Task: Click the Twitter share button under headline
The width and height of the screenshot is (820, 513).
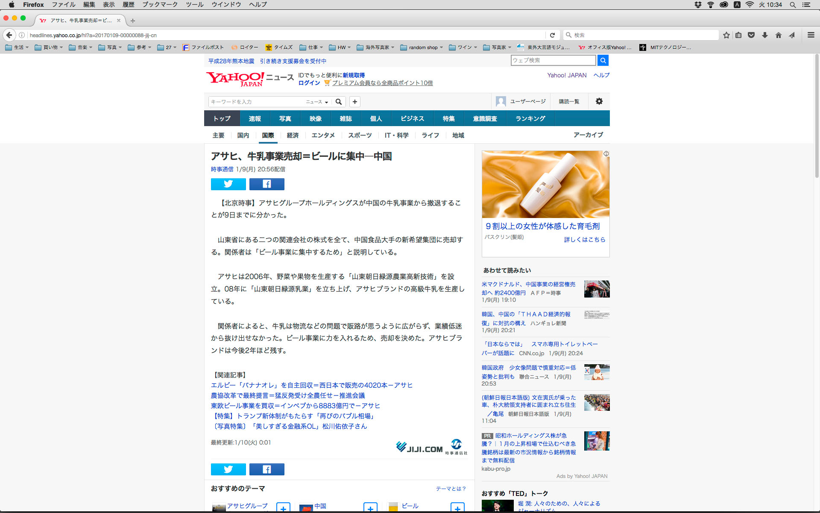Action: click(228, 184)
